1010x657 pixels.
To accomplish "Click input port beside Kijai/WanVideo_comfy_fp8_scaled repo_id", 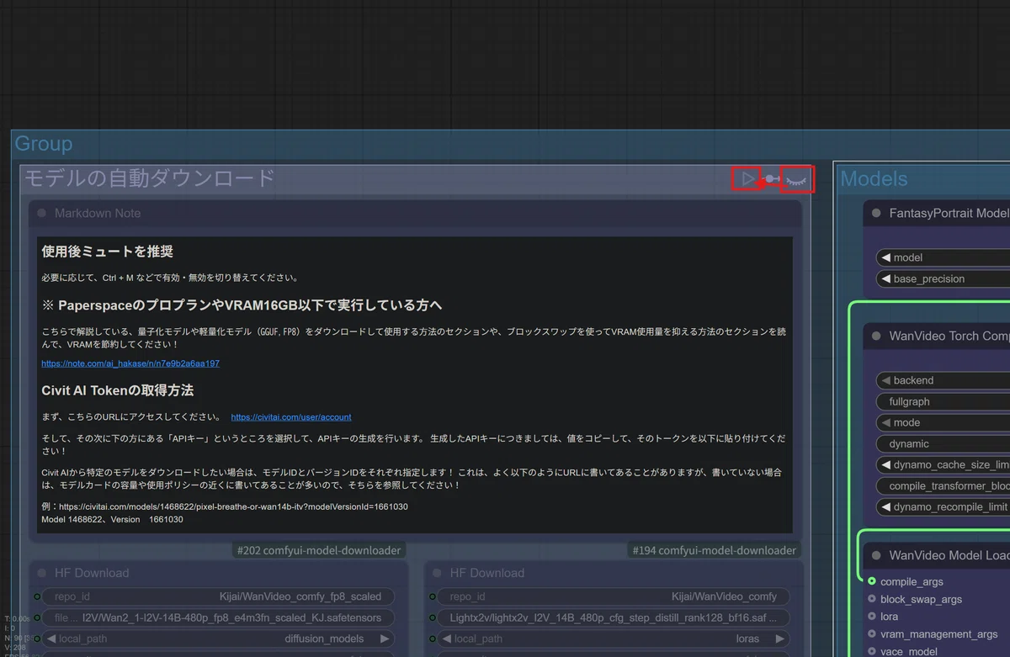I will pos(37,596).
